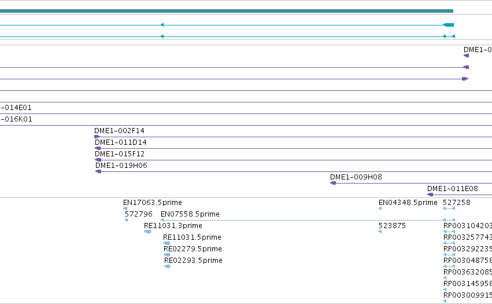The height and width of the screenshot is (304, 492).
Task: Select the RE02279.5prime feature glyph
Action: [x=167, y=255]
